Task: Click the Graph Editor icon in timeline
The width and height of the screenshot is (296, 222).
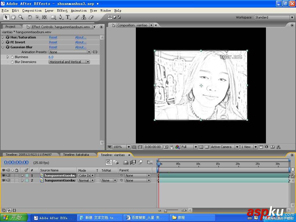Action: coord(150,162)
